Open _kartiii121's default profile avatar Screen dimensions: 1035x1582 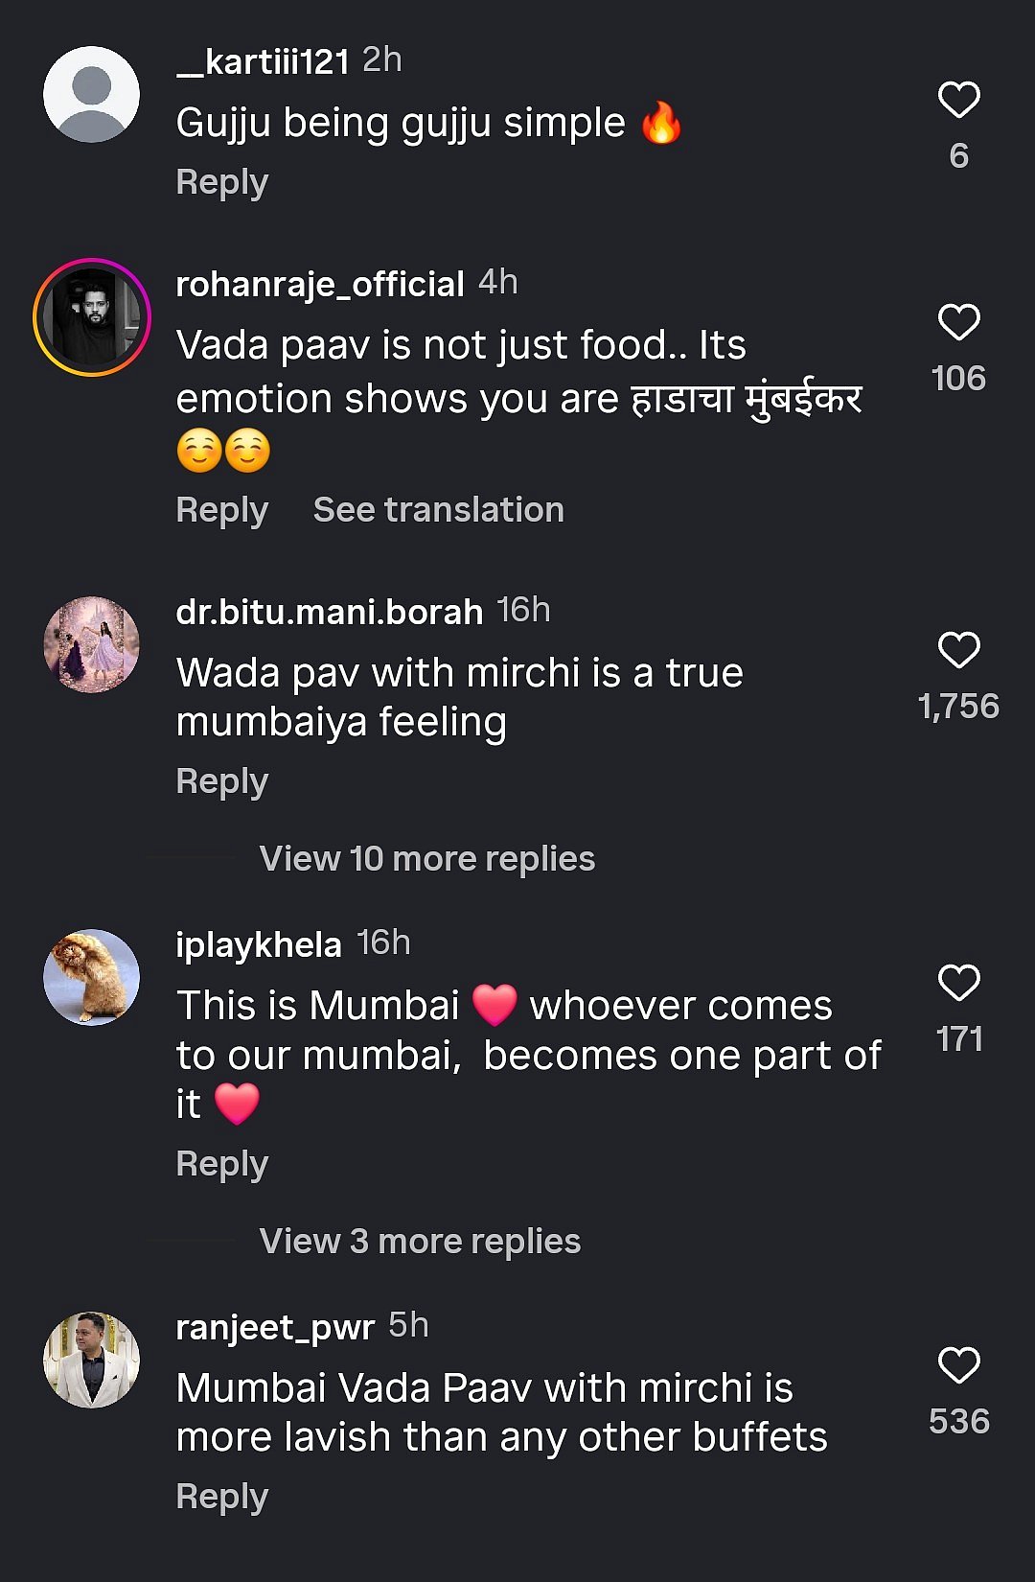[x=92, y=95]
